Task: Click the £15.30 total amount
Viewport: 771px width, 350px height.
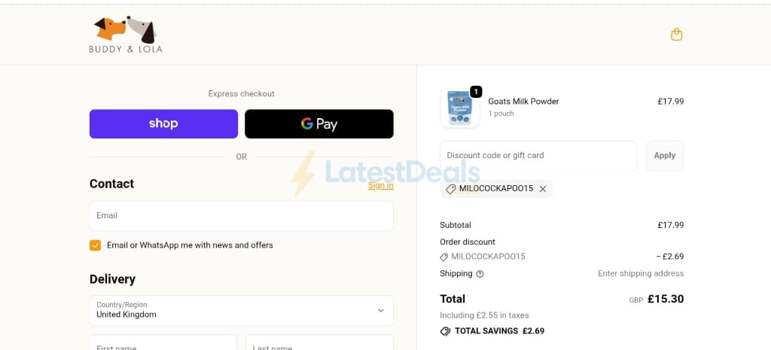Action: pyautogui.click(x=666, y=299)
